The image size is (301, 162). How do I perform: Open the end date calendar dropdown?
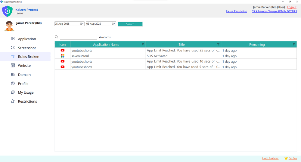[113, 24]
